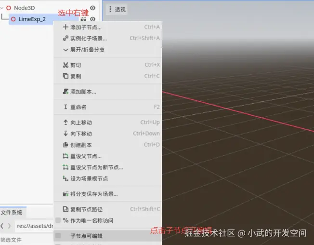Choose 剪切 from the context menu
The image size is (314, 245).
(107, 65)
